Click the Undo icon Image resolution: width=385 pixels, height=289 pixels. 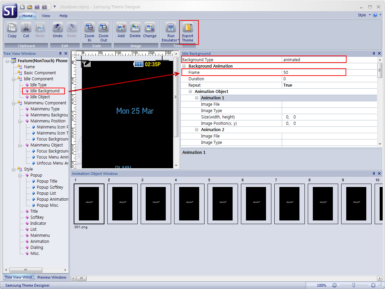(57, 28)
